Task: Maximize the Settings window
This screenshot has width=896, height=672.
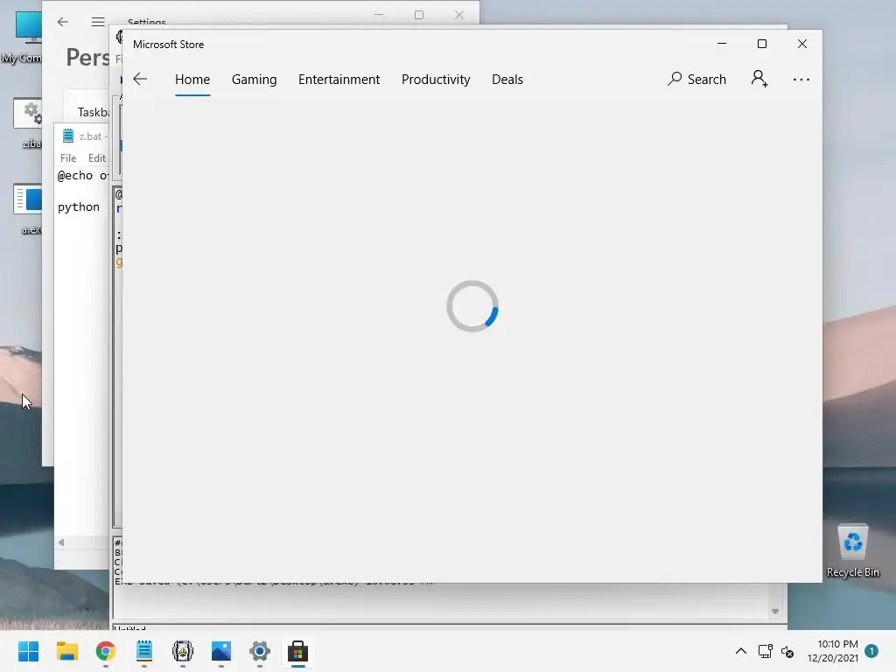Action: click(x=419, y=14)
